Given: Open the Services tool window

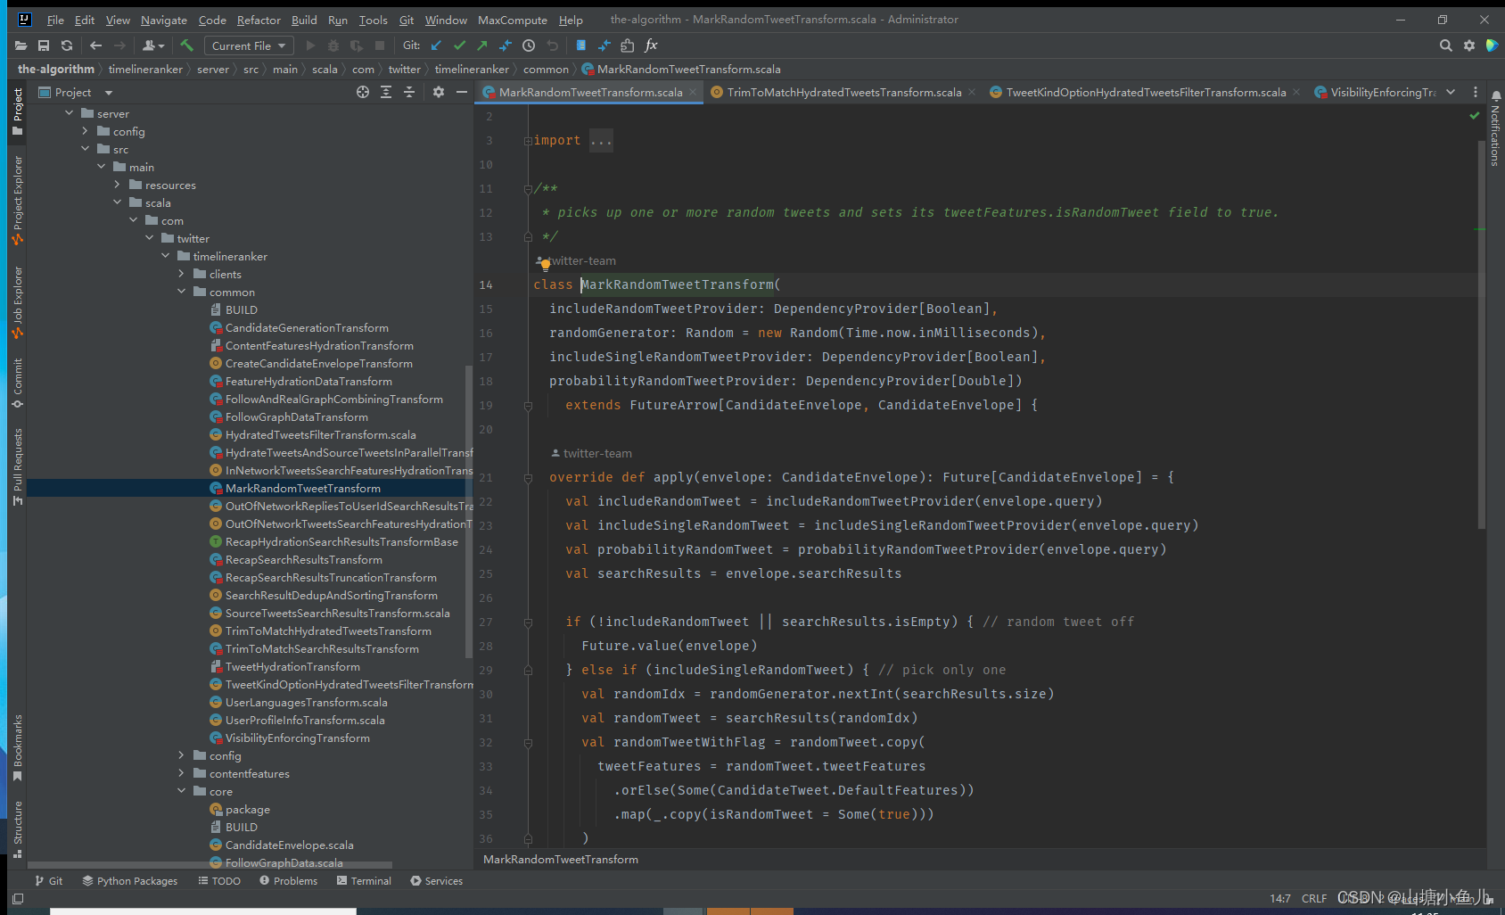Looking at the screenshot, I should tap(436, 880).
